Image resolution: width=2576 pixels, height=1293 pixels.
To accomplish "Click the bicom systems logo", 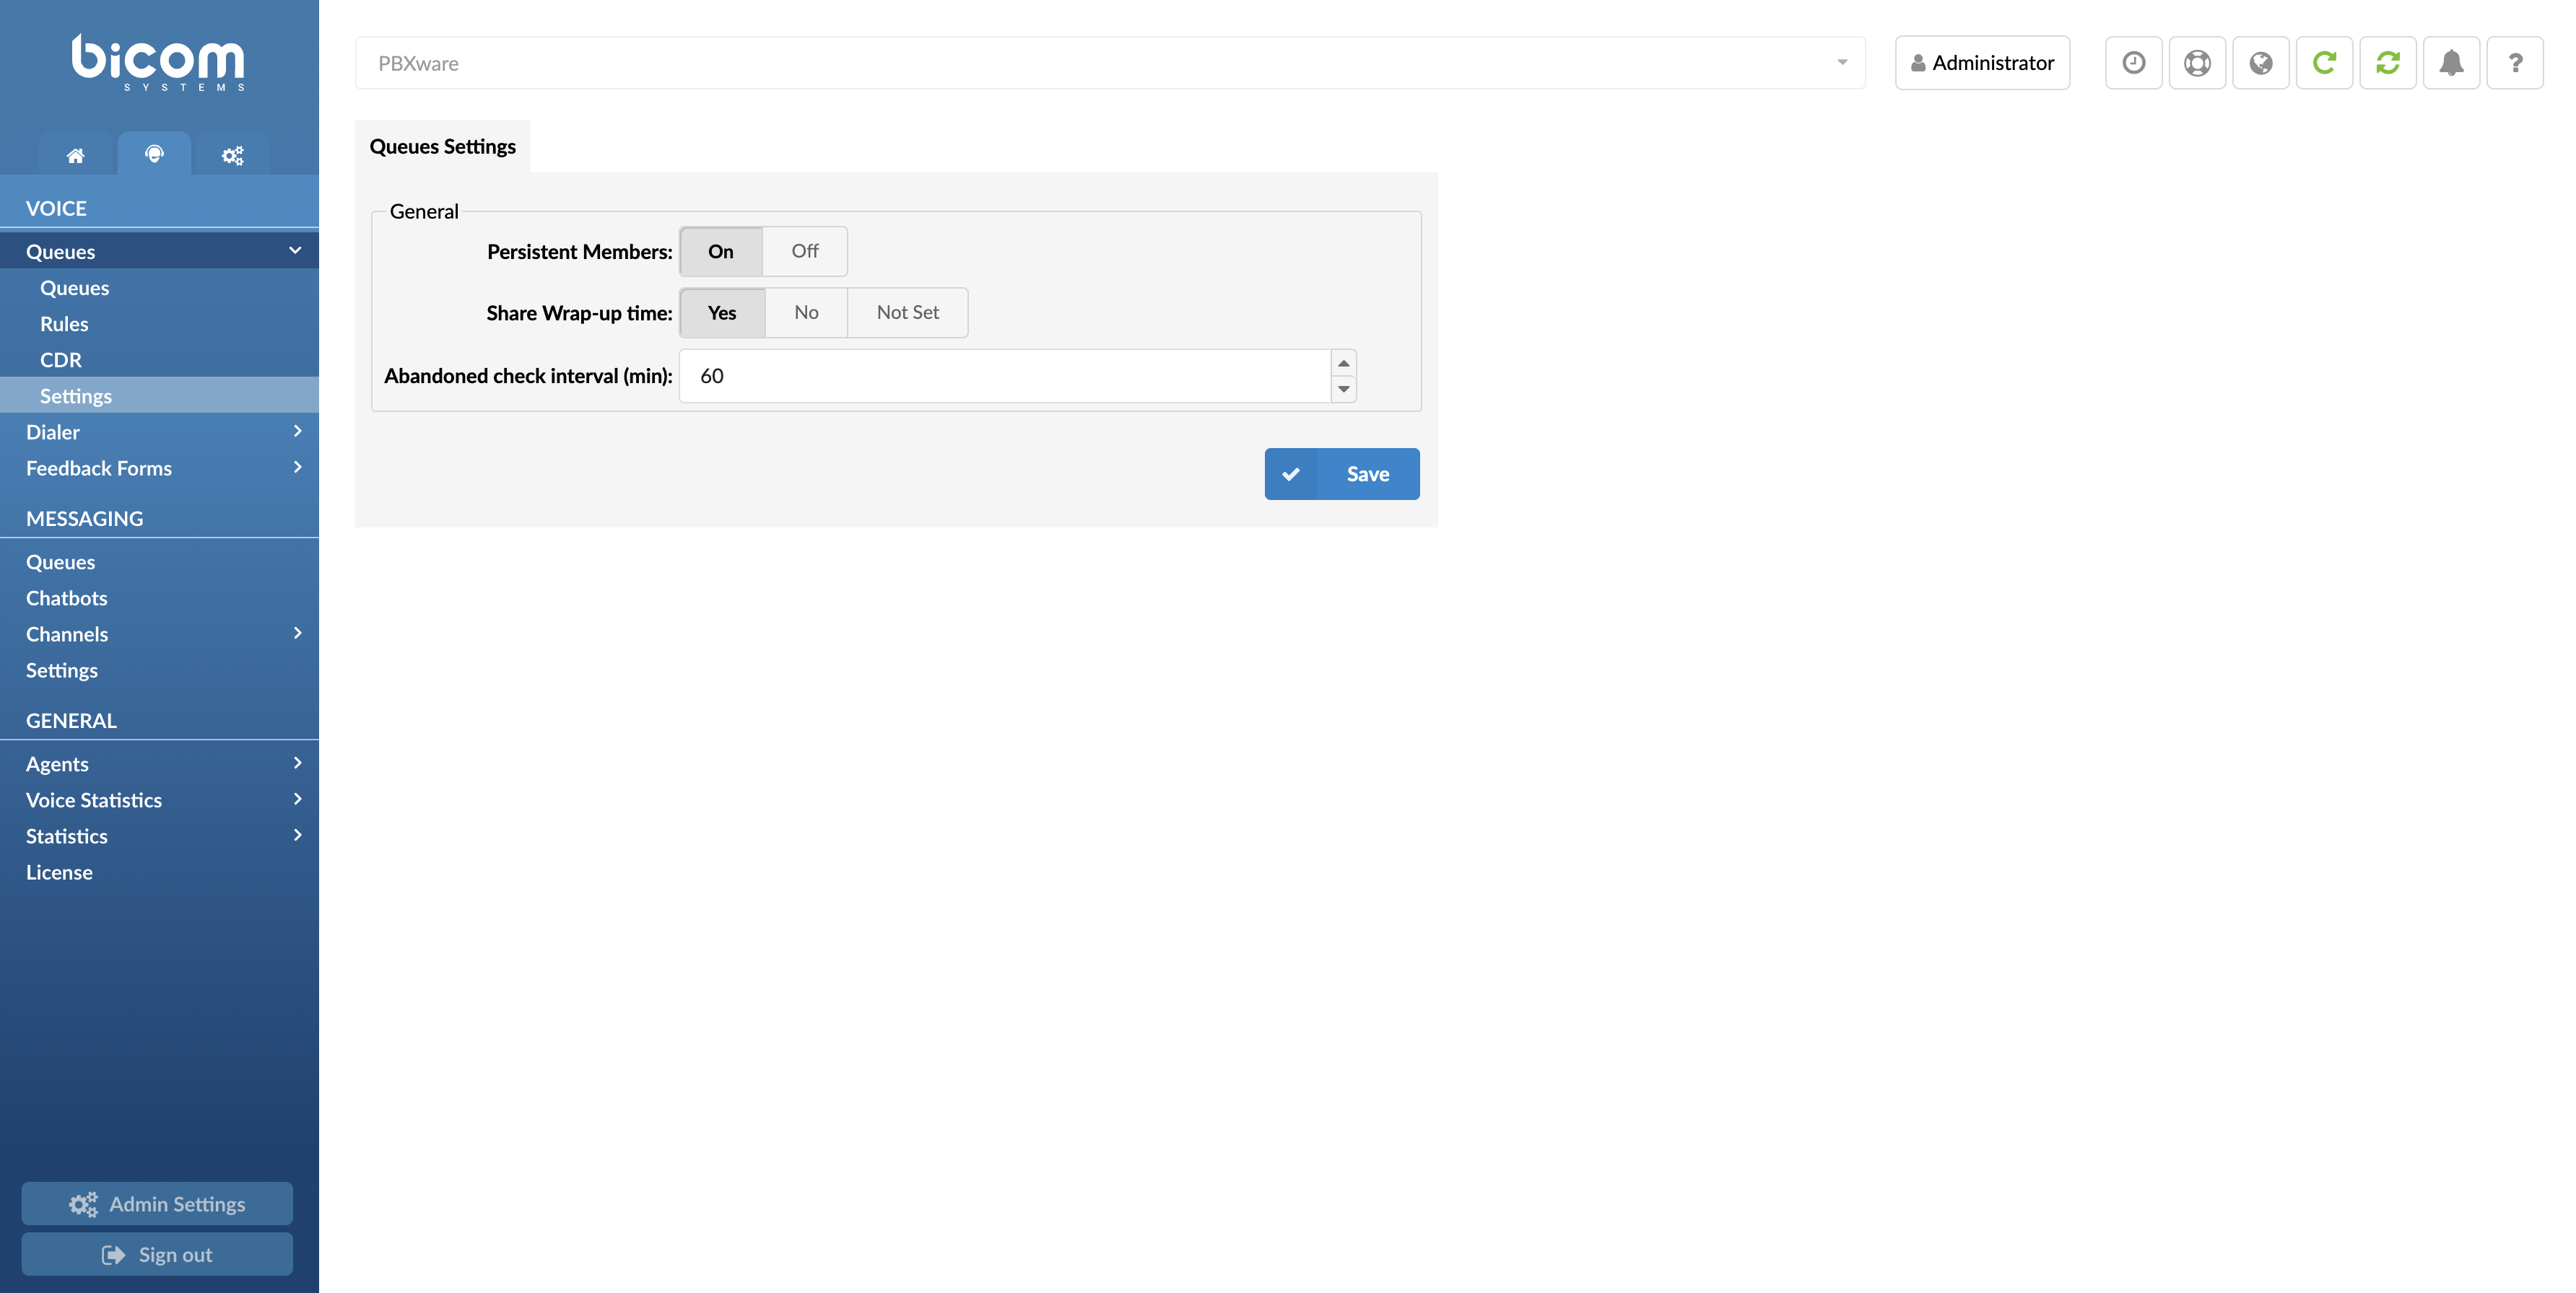I will pyautogui.click(x=158, y=62).
